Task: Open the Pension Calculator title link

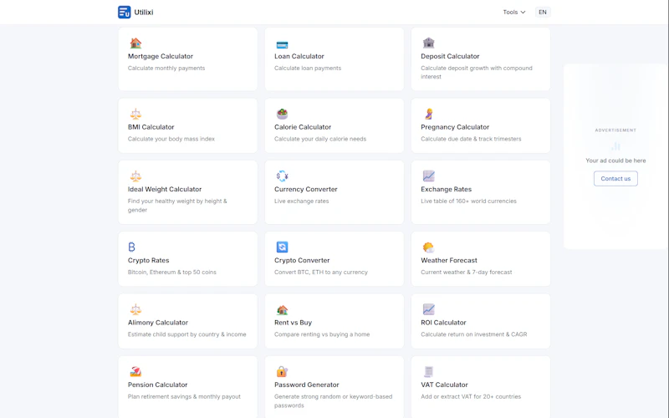Action: (157, 385)
